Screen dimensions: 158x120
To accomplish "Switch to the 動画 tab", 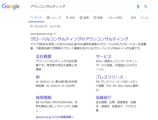I will pos(98,18).
